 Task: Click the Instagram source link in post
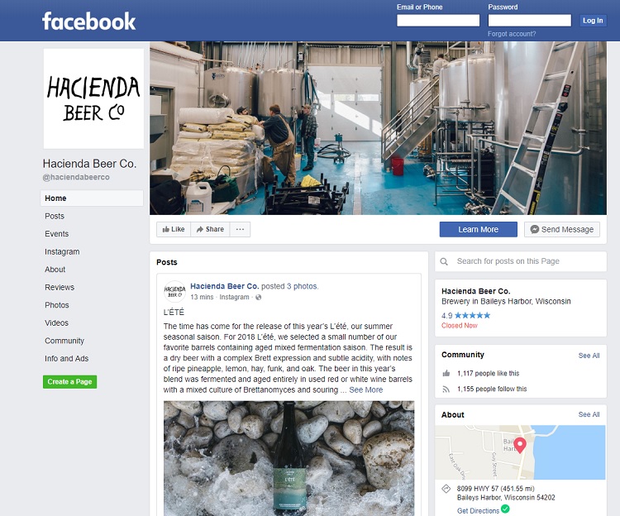click(x=234, y=298)
